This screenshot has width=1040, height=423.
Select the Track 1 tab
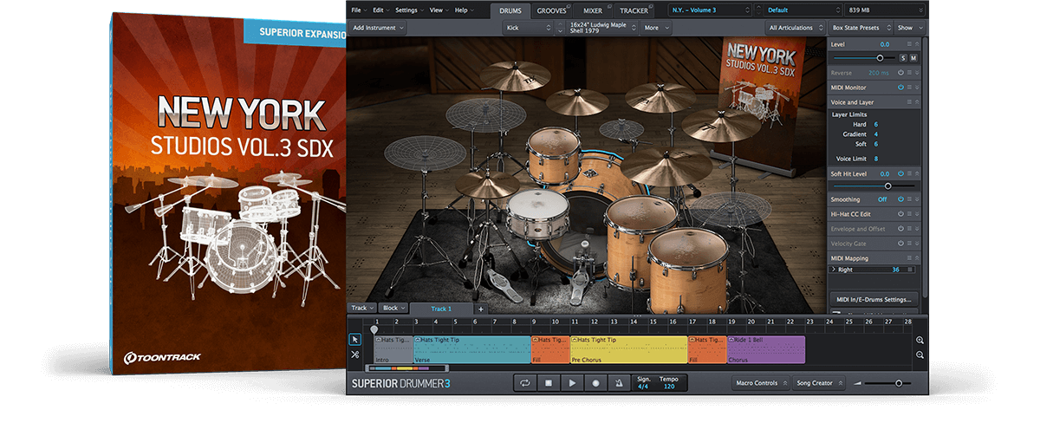coord(441,309)
